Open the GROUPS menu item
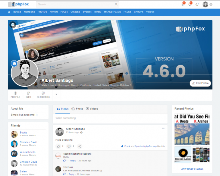Image resolution: width=220 pixels, height=176 pixels. pos(139,12)
